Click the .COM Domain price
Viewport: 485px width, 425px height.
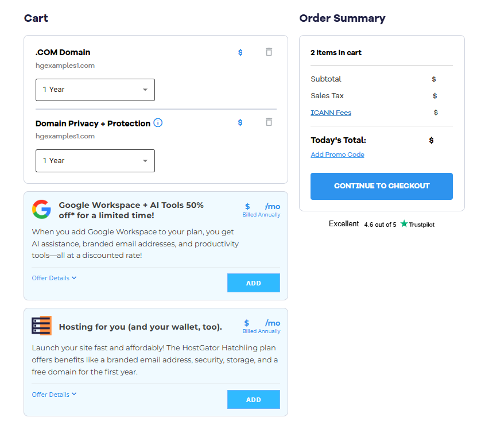pyautogui.click(x=240, y=52)
